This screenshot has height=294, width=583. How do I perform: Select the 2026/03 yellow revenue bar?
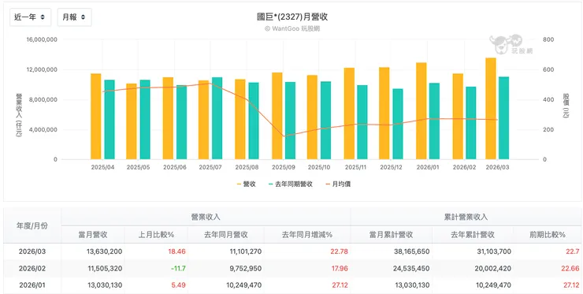click(490, 109)
